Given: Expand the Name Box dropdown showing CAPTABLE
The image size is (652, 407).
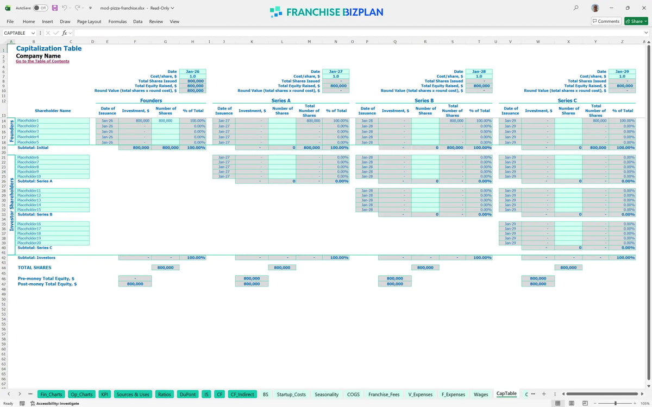Looking at the screenshot, I should pyautogui.click(x=33, y=33).
